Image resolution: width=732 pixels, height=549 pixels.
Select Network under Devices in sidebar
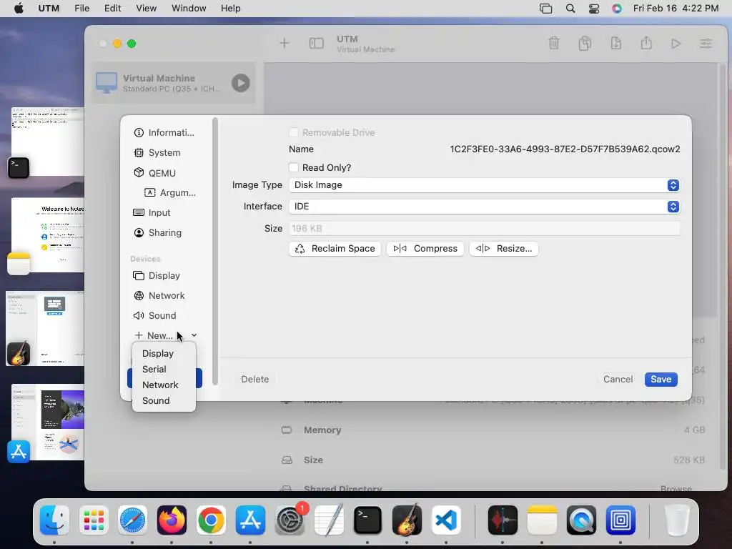pos(159,295)
